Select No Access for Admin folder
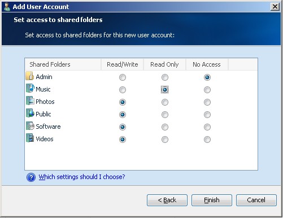 (207, 77)
